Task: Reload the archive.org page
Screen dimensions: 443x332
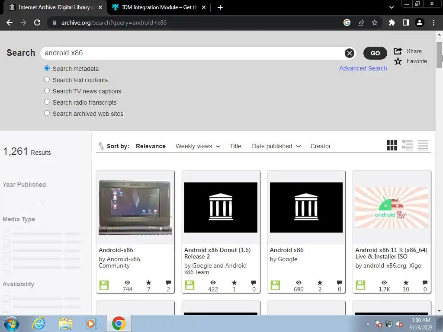Action: click(37, 22)
